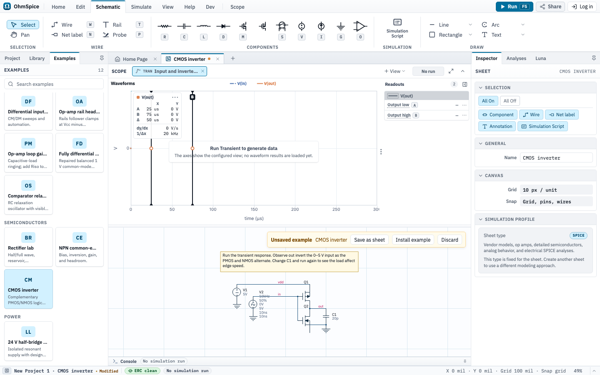Toggle the Wire selection filter
This screenshot has height=375, width=600.
pos(531,115)
